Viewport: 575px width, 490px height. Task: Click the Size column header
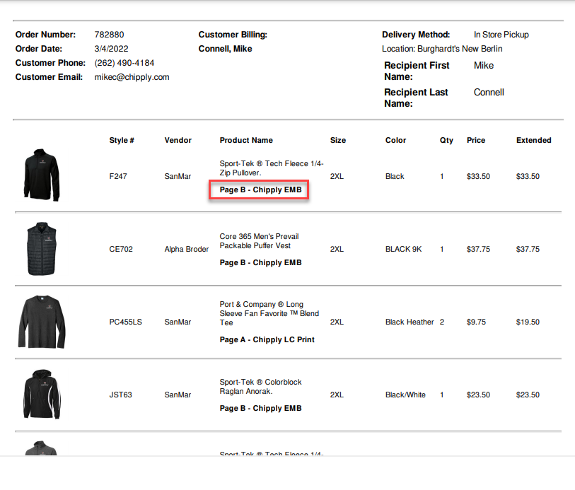tap(338, 140)
